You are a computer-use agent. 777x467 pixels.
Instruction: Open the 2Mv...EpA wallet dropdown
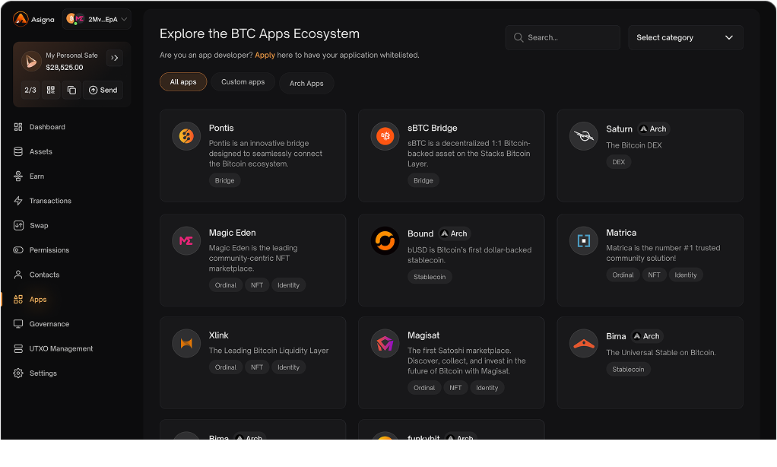97,19
